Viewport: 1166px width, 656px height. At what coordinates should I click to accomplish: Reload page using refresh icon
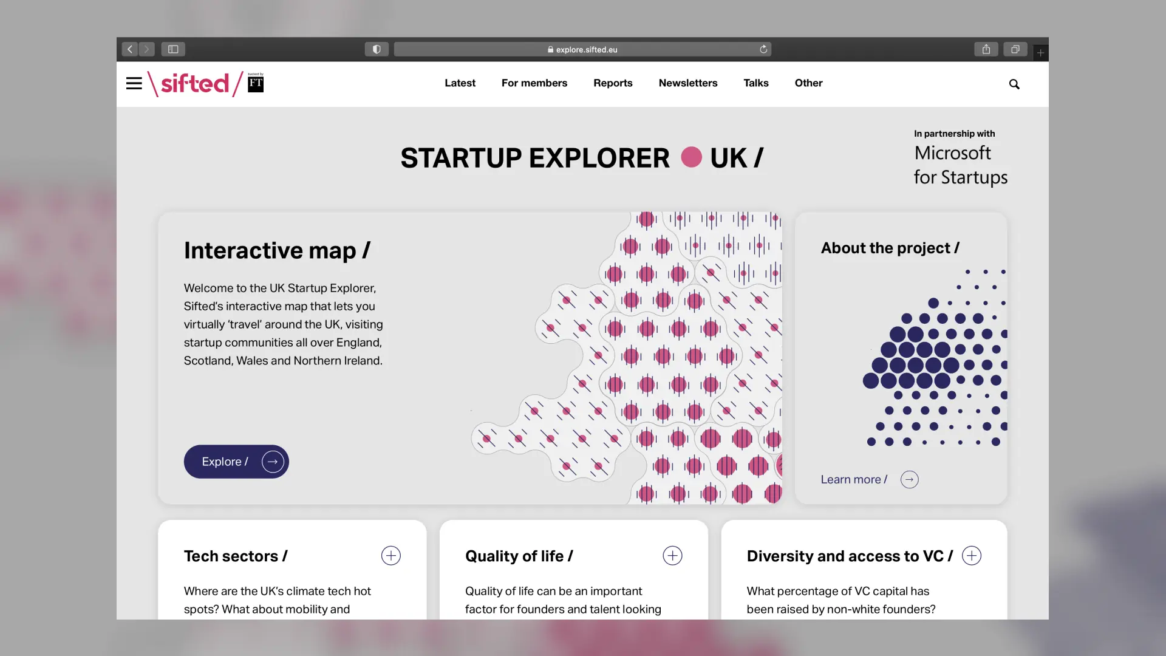coord(763,49)
